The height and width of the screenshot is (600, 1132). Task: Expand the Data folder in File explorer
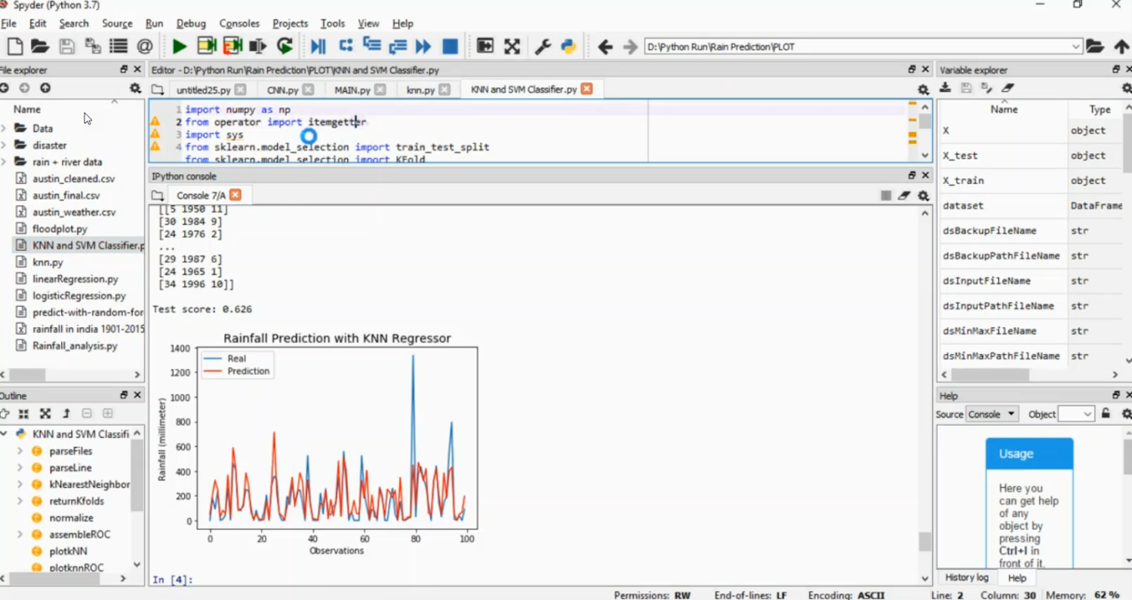(x=5, y=128)
